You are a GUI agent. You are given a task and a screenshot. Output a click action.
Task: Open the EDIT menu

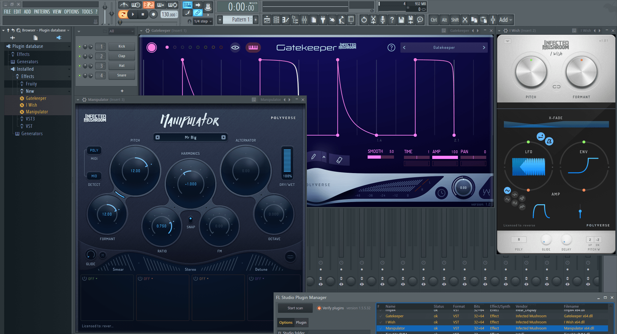pos(17,12)
